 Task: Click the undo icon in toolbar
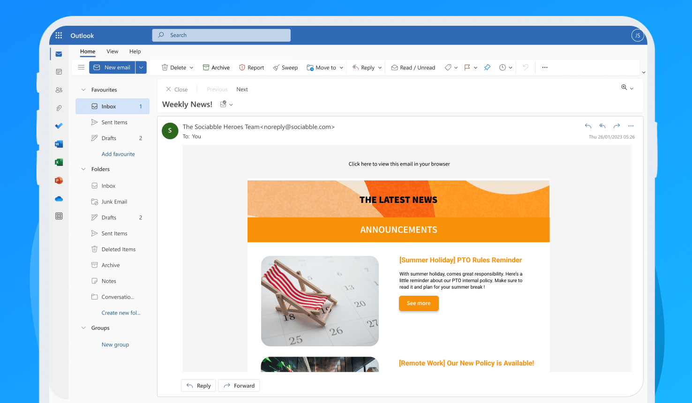(x=526, y=67)
